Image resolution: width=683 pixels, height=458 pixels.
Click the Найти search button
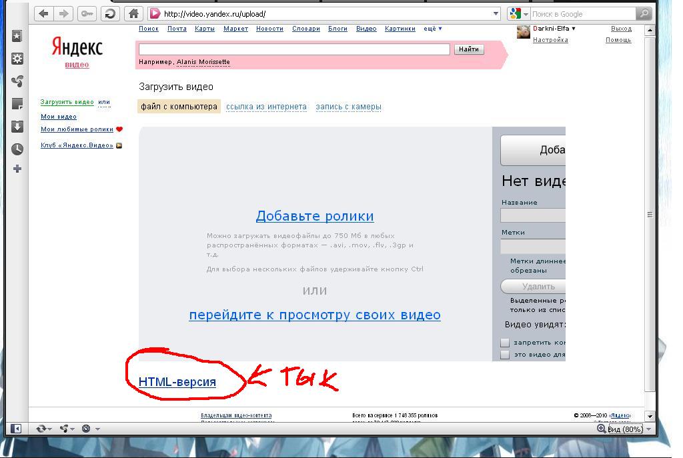click(x=469, y=49)
